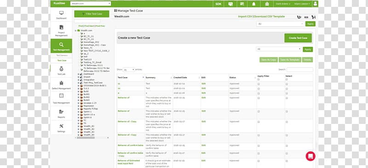Select the Test Management magnifier icon

tap(61, 45)
